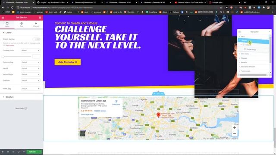The image size is (276, 155).
Task: Click the Add Section plus handle icon
Action: point(155,94)
